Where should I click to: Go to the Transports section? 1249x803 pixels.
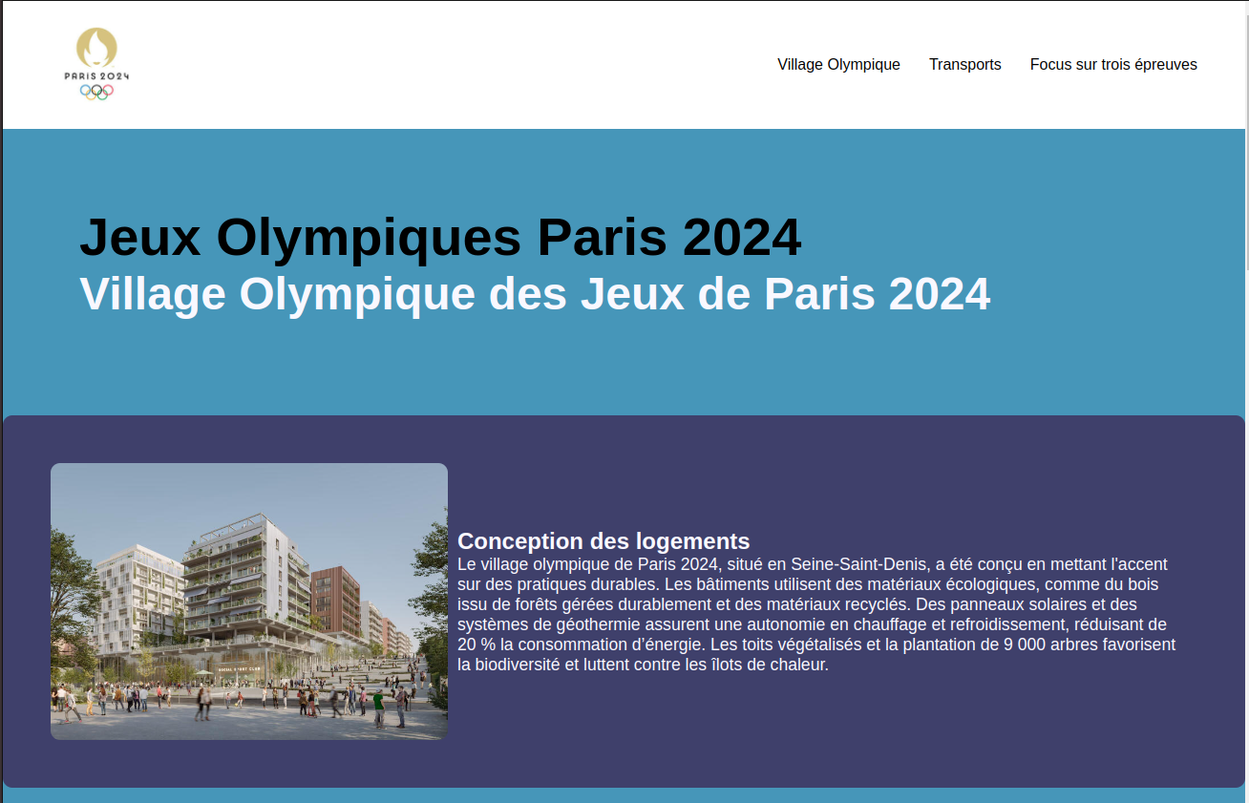click(x=965, y=65)
